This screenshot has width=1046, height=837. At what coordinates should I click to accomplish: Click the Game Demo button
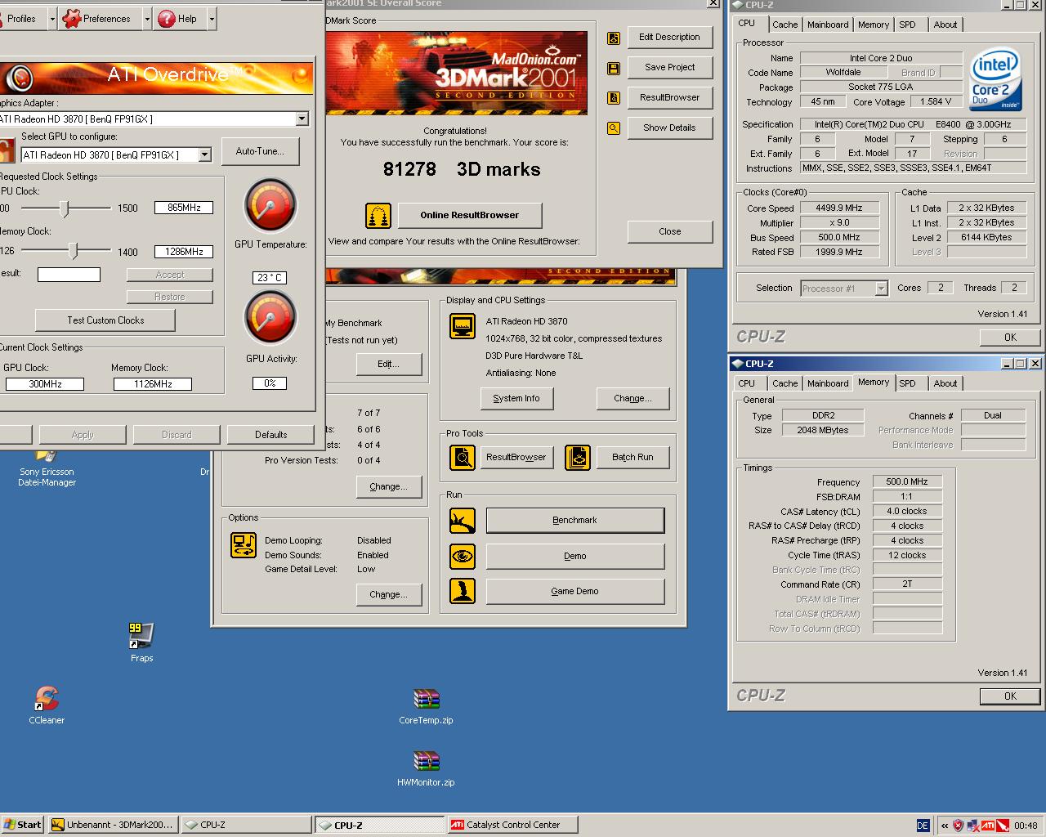pyautogui.click(x=575, y=591)
